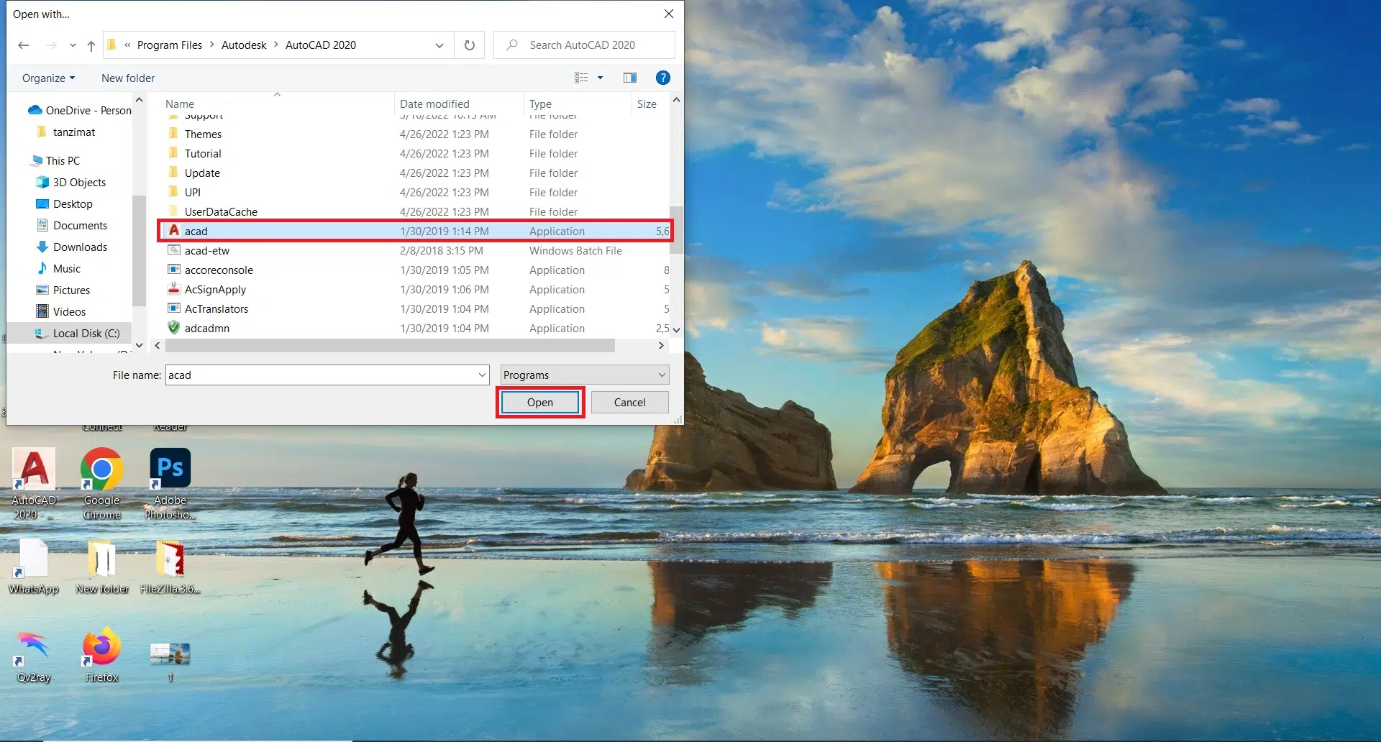Click the Up one level arrow
The width and height of the screenshot is (1381, 742).
(91, 45)
